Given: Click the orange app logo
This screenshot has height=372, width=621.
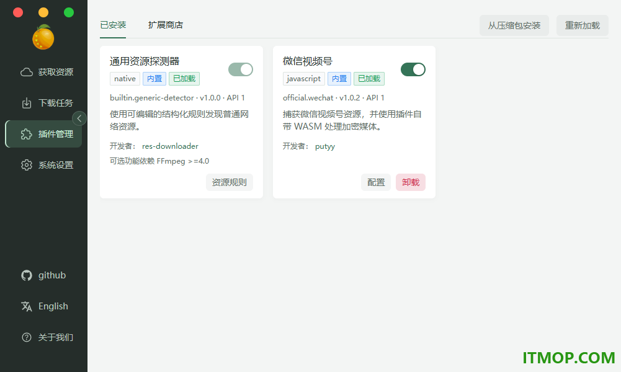Looking at the screenshot, I should pyautogui.click(x=43, y=37).
